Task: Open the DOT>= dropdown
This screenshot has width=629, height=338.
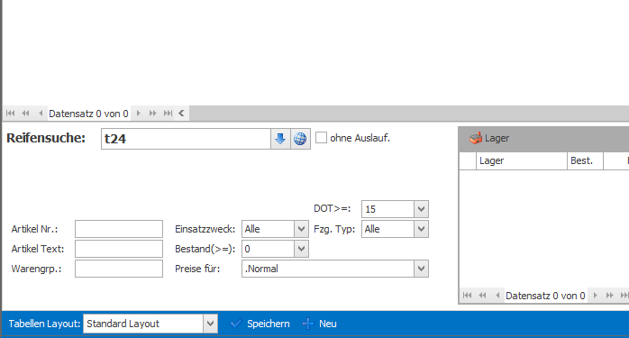Action: pos(421,209)
